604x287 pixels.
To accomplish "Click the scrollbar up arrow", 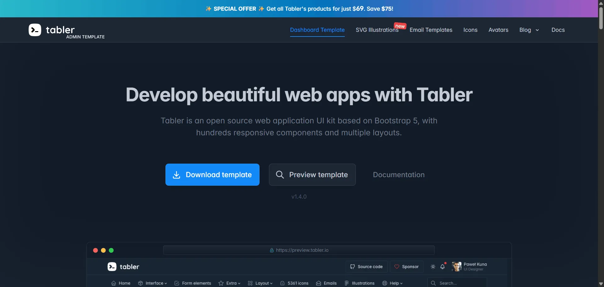I will pyautogui.click(x=601, y=3).
